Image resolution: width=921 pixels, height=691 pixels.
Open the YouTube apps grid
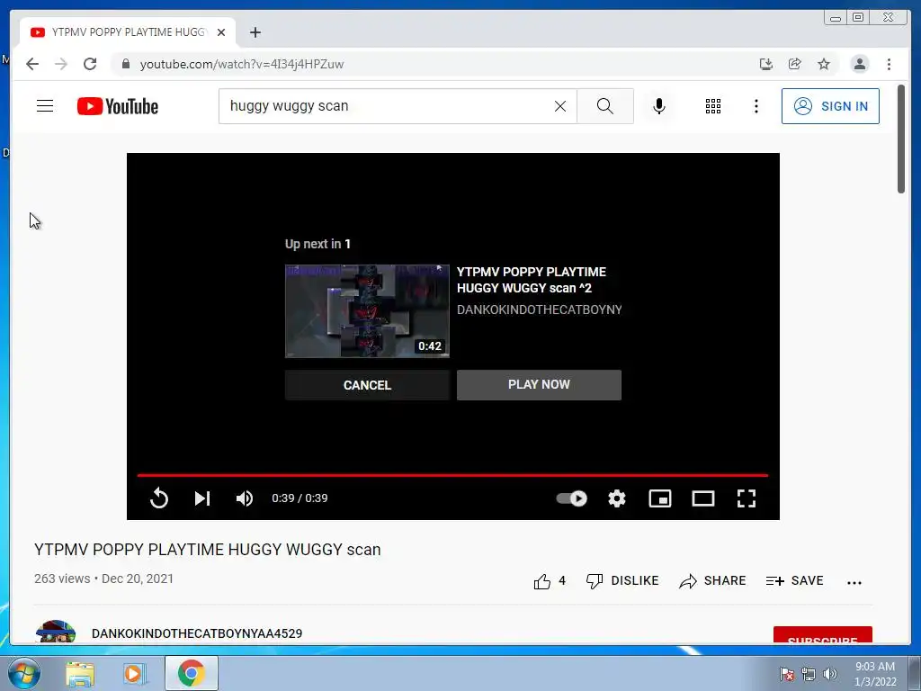coord(713,106)
